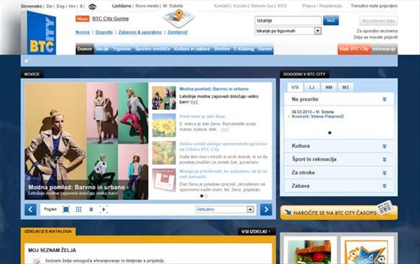Click the events carousel dot
The image size is (420, 264).
click(x=330, y=133)
